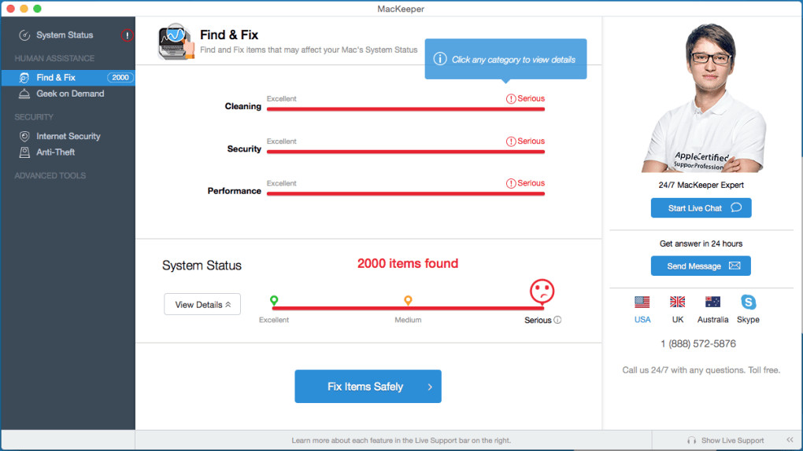Click the red sad face icon
The height and width of the screenshot is (451, 803).
[542, 291]
